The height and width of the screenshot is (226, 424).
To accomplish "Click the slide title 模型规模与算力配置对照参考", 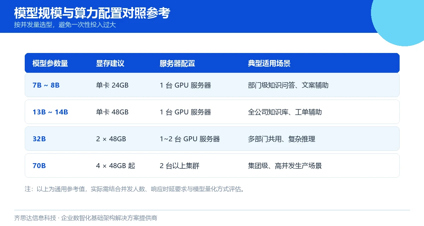I will point(92,13).
